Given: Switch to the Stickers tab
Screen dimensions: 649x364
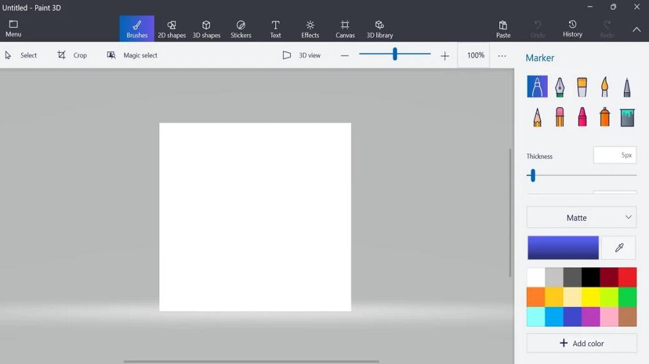Looking at the screenshot, I should coord(241,29).
